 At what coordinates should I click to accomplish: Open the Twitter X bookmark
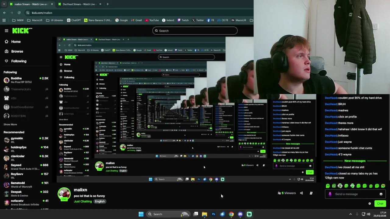pos(198,20)
